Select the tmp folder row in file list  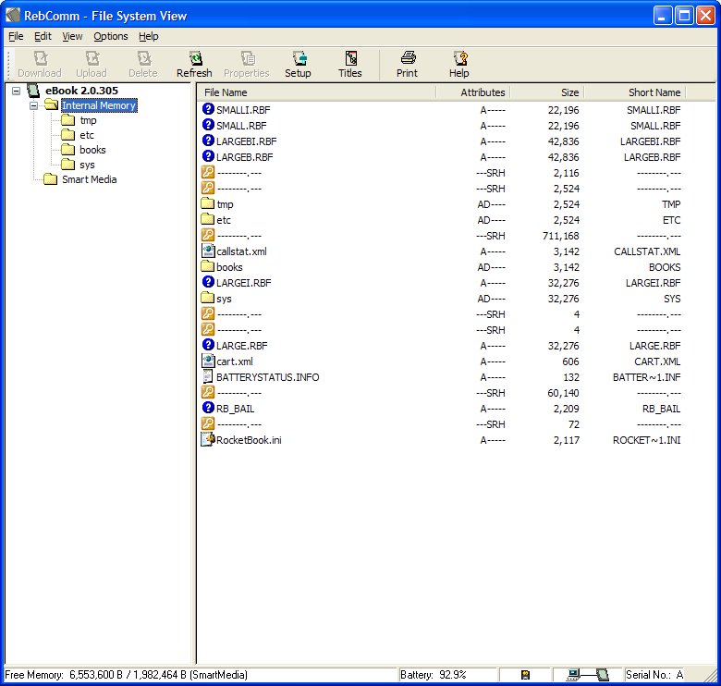(x=442, y=204)
